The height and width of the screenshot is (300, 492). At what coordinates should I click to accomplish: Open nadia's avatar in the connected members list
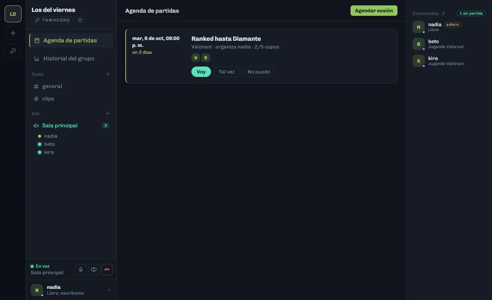[419, 27]
